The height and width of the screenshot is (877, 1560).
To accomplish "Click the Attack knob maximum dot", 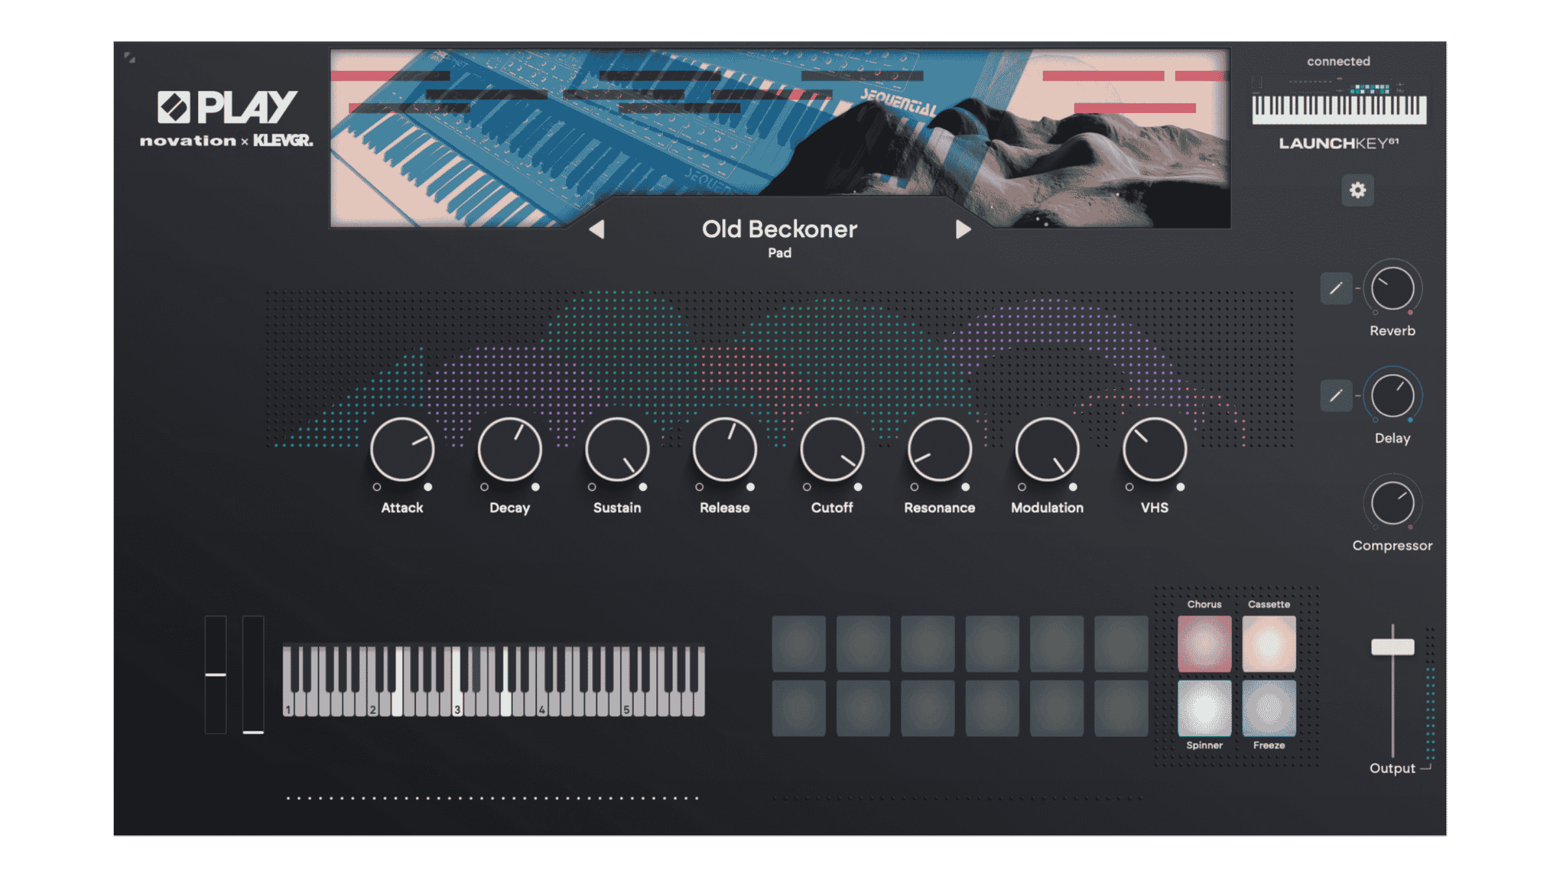I will [x=428, y=487].
